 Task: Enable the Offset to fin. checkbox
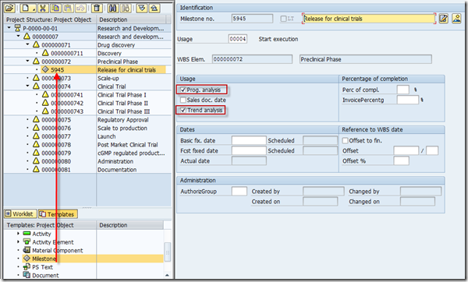pyautogui.click(x=346, y=140)
